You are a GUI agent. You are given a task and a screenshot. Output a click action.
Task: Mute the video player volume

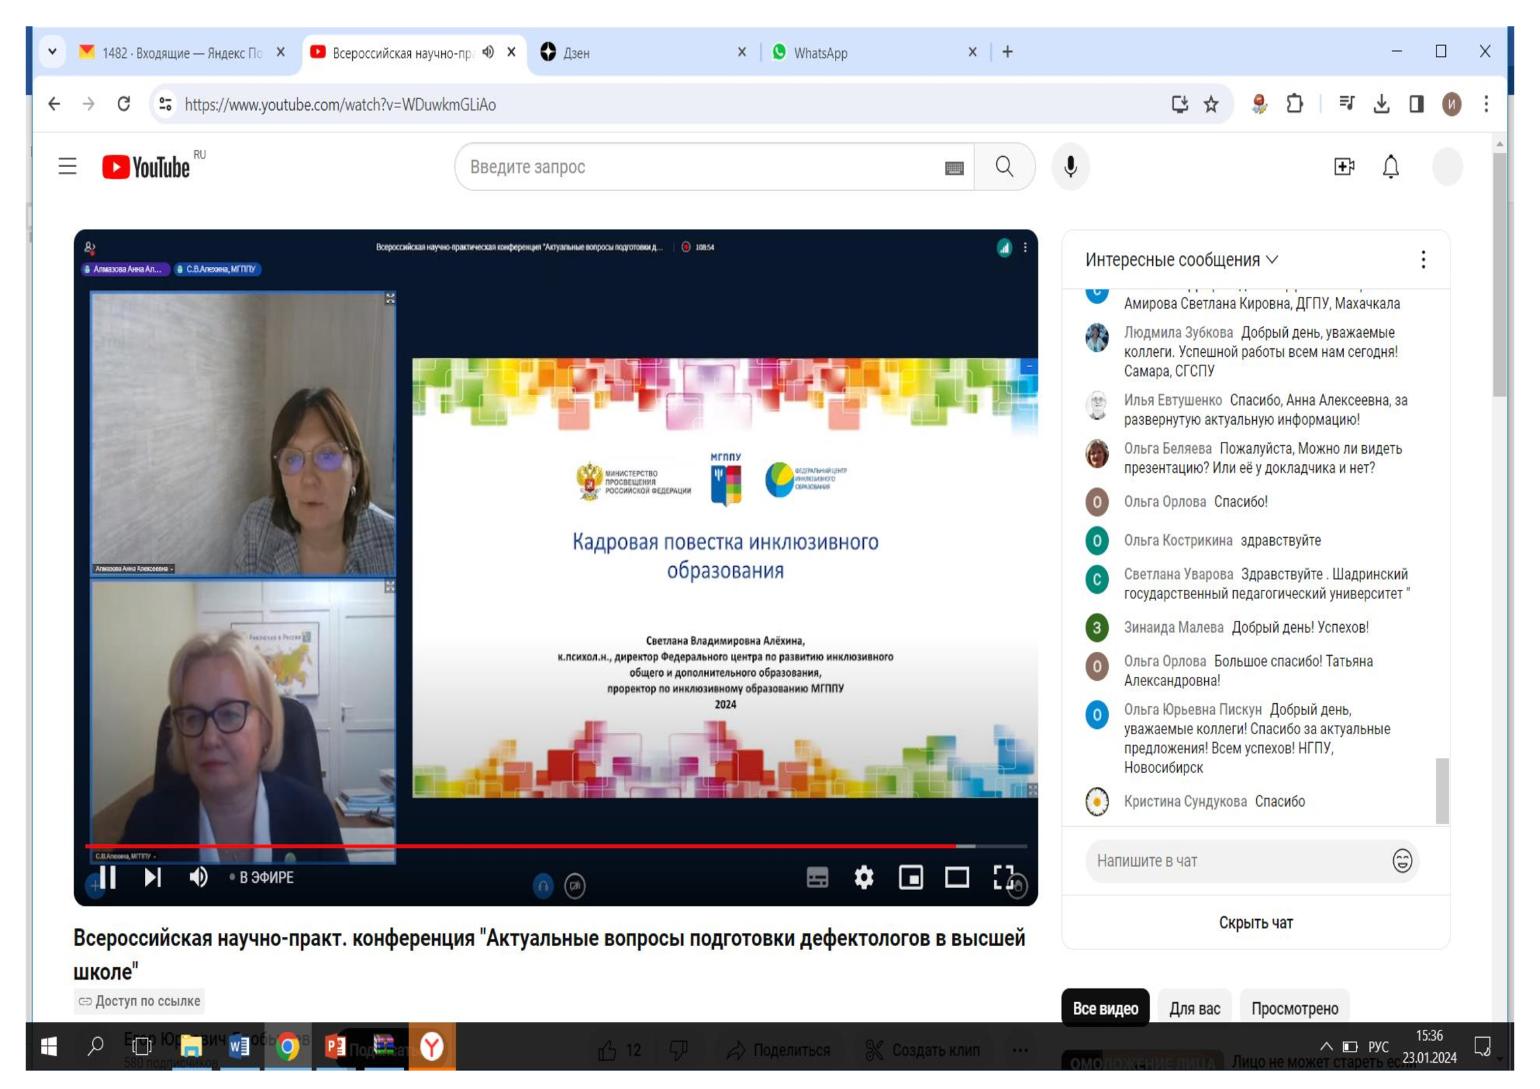pyautogui.click(x=199, y=877)
